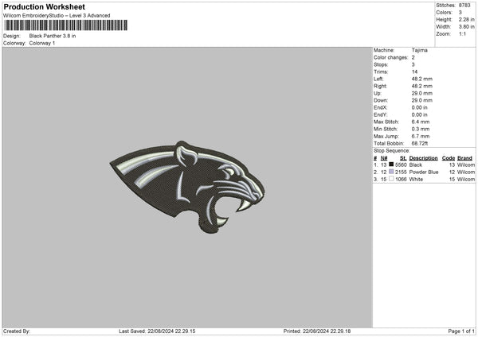The width and height of the screenshot is (478, 337).
Task: Click the design name 'Black Panther 3.8 in'
Action: pos(53,36)
